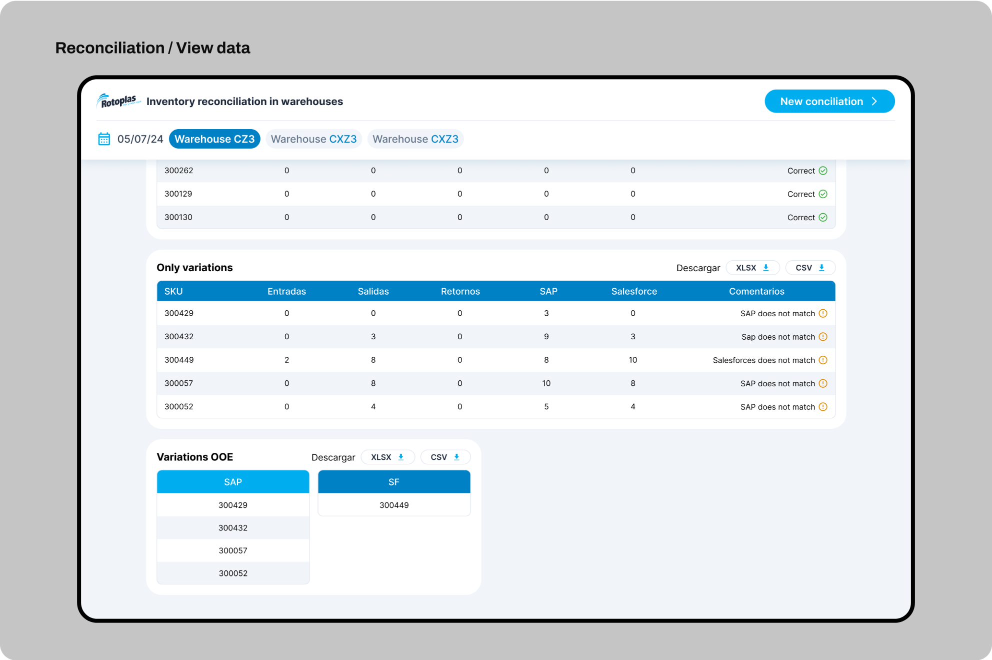This screenshot has width=992, height=660.
Task: Click SAP value 10 for SKU 300057
Action: 546,383
